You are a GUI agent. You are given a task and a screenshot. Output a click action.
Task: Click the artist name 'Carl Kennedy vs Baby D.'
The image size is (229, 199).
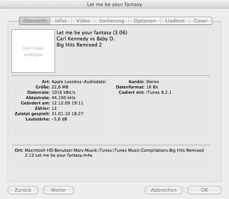click(85, 39)
